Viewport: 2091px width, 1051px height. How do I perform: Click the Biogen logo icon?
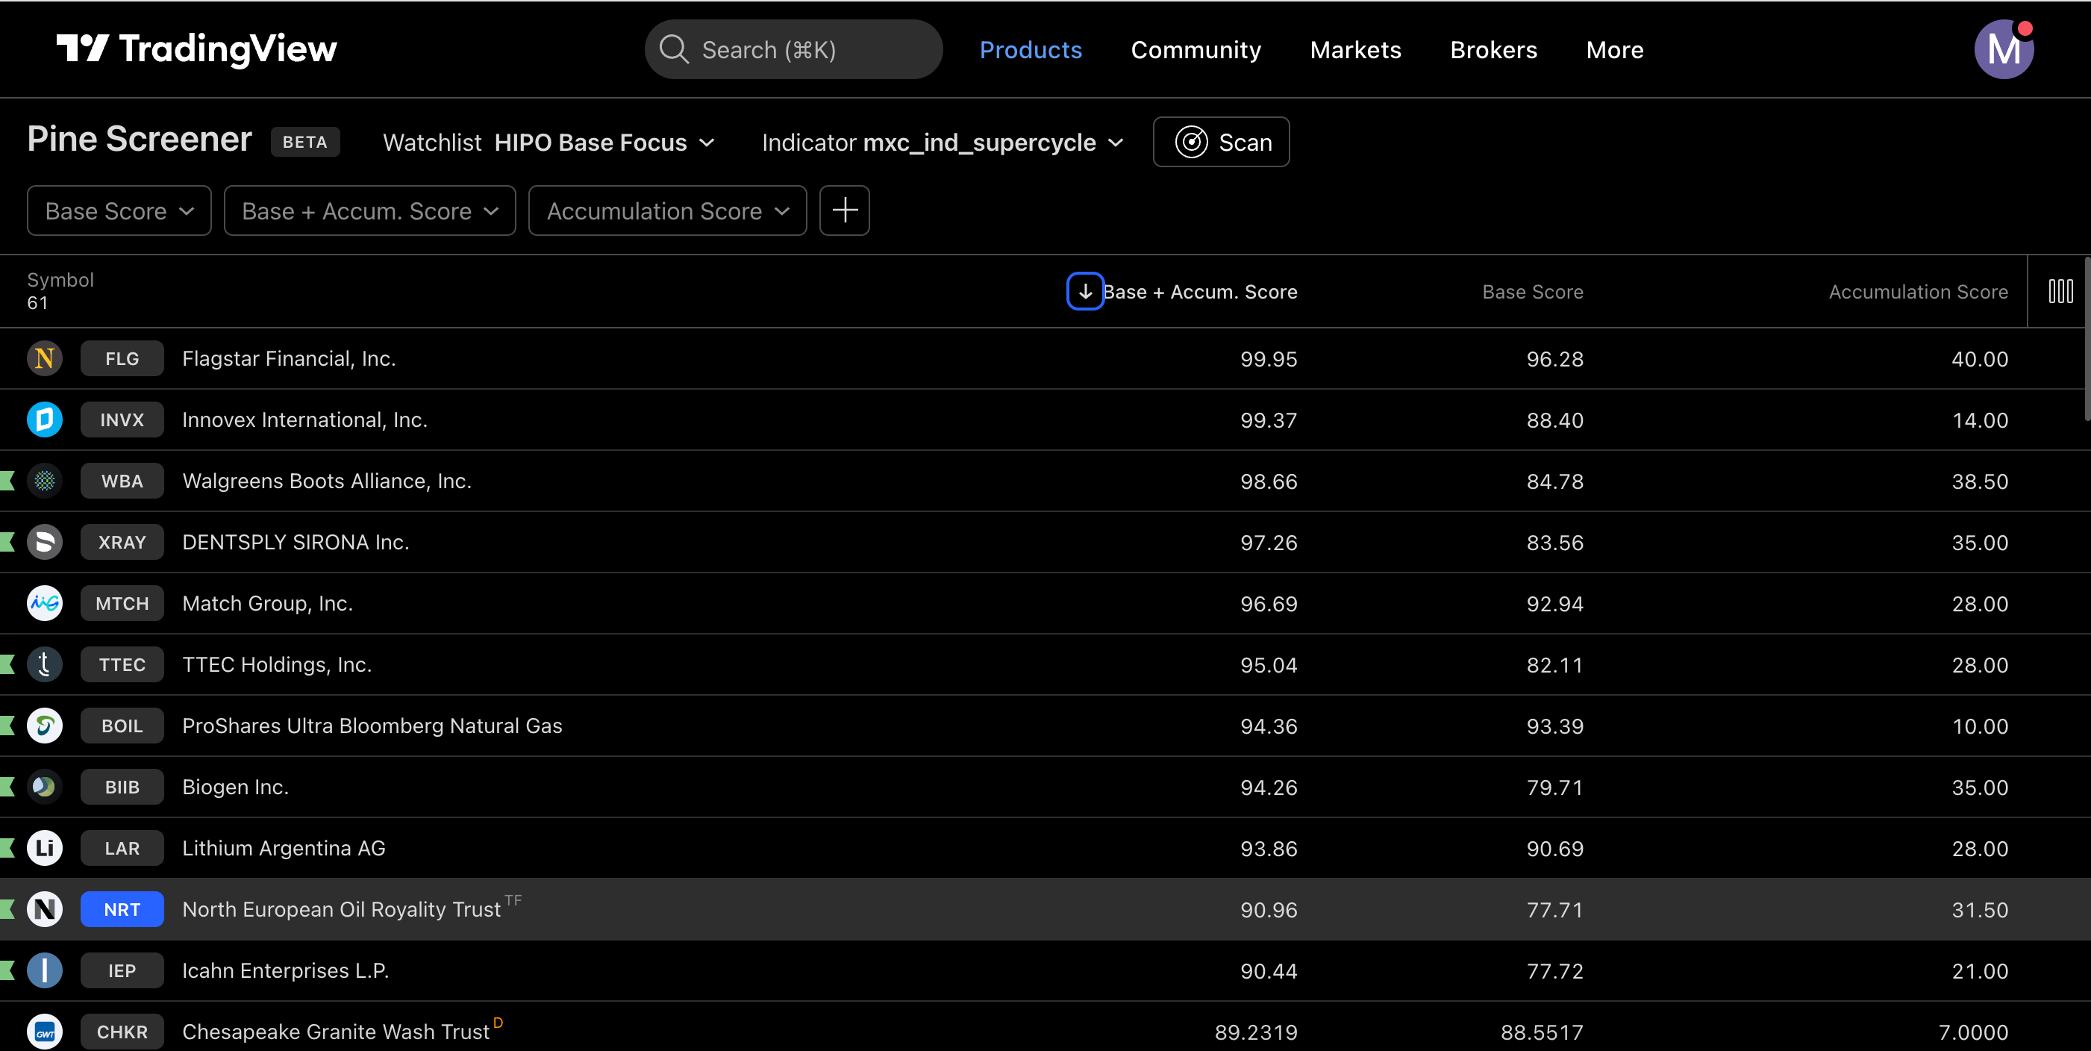coord(45,787)
